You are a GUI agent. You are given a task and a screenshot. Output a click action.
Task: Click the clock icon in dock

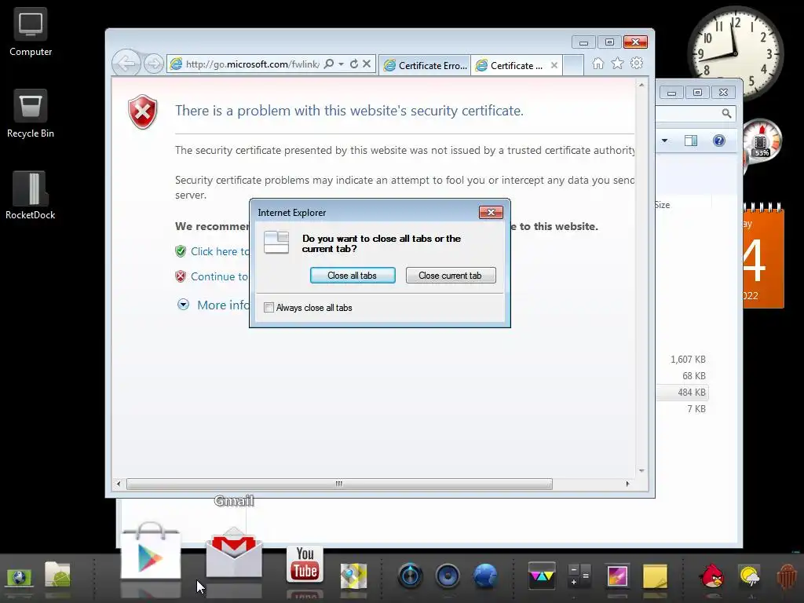pos(410,576)
